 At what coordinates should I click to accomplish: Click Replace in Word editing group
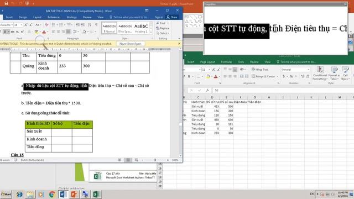[x=163, y=28]
